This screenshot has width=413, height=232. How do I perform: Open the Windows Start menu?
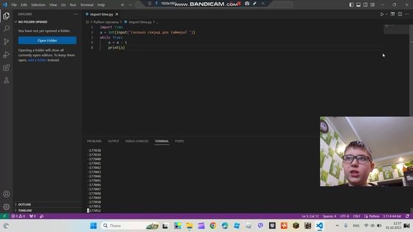pos(93,226)
